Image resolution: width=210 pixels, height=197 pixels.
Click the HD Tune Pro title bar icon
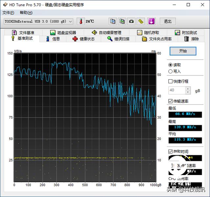(5, 5)
